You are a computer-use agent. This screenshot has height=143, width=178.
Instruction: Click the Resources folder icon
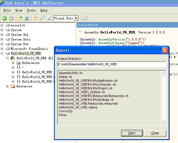pos(13,86)
